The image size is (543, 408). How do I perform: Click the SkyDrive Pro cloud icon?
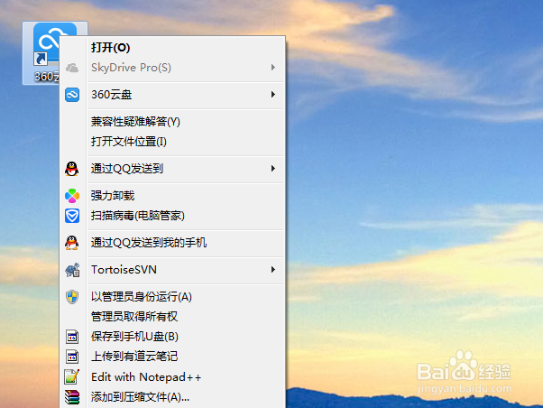click(72, 68)
